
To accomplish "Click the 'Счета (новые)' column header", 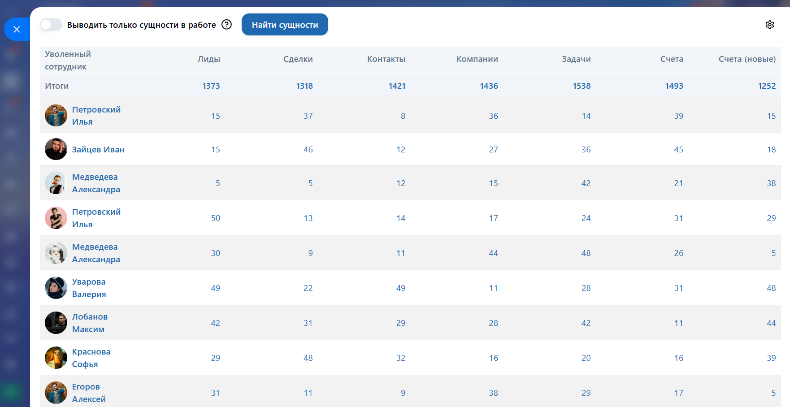I will point(747,59).
